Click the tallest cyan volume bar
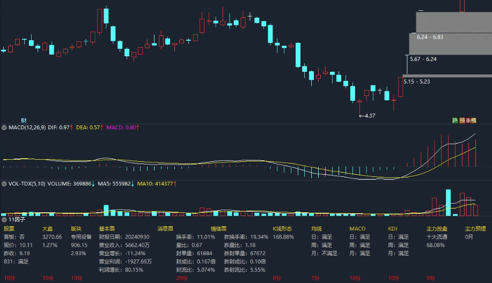 (449, 203)
